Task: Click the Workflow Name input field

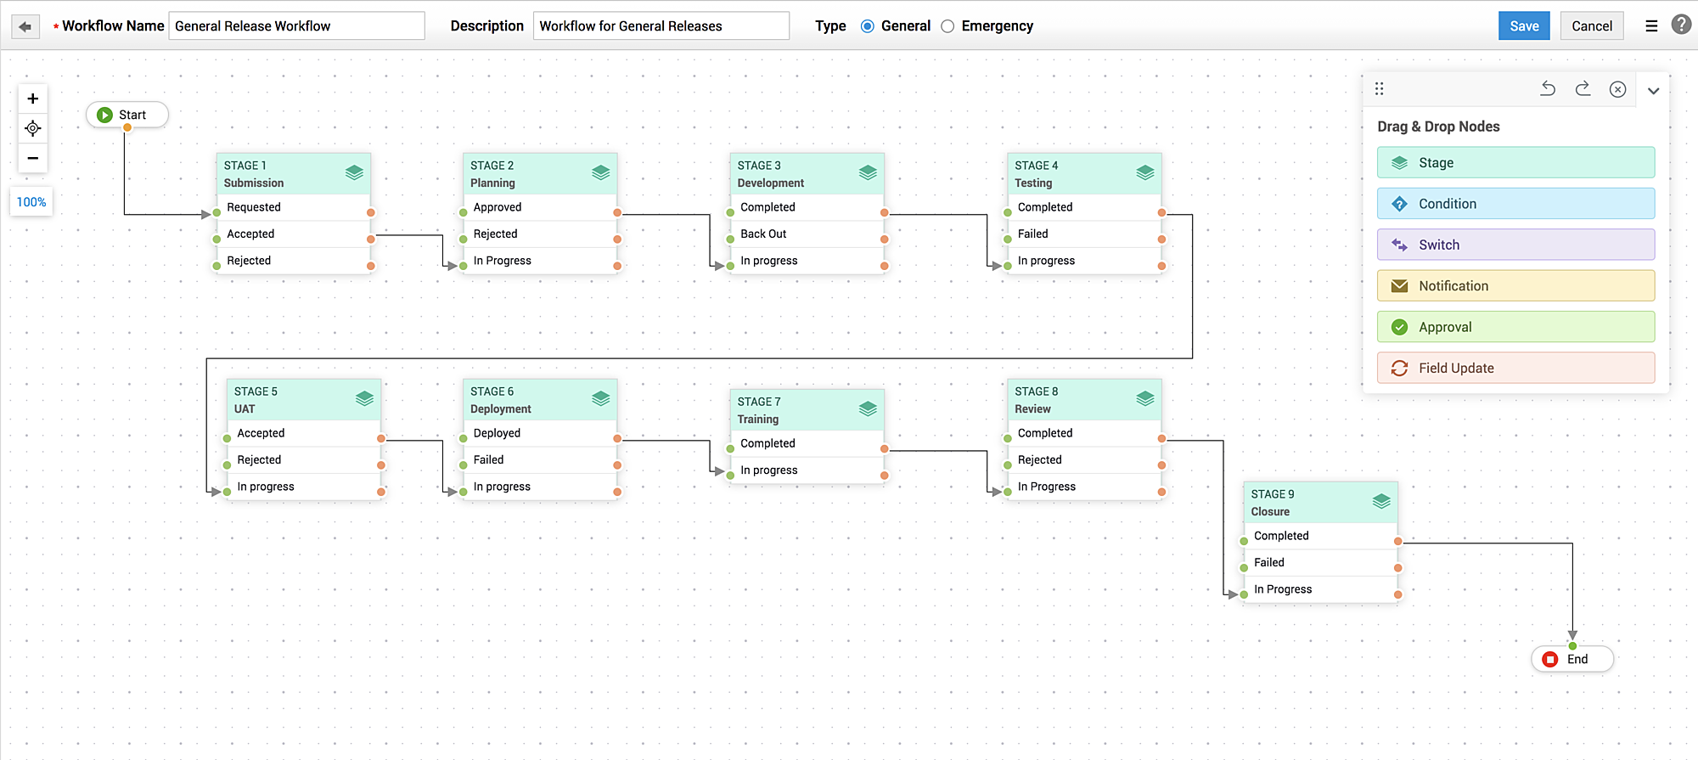Action: pos(296,26)
